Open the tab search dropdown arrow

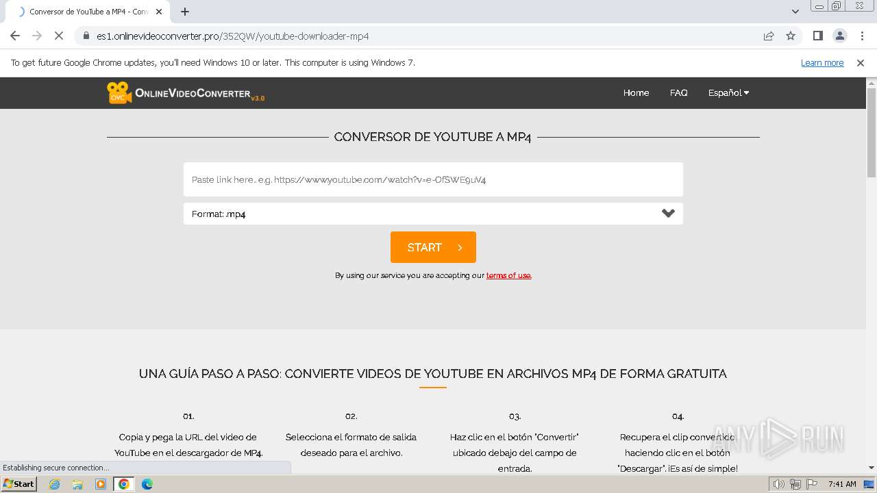pos(795,12)
